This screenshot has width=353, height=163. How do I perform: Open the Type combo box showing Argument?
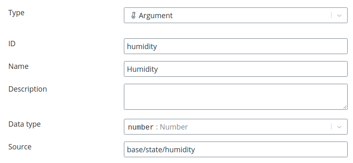click(236, 15)
